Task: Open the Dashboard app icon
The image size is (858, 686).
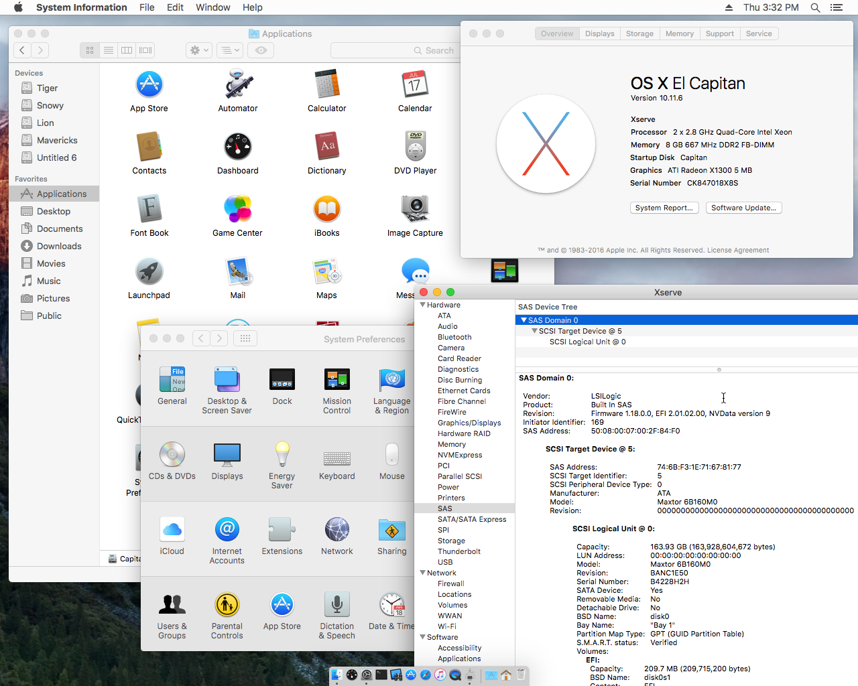Action: (x=238, y=147)
